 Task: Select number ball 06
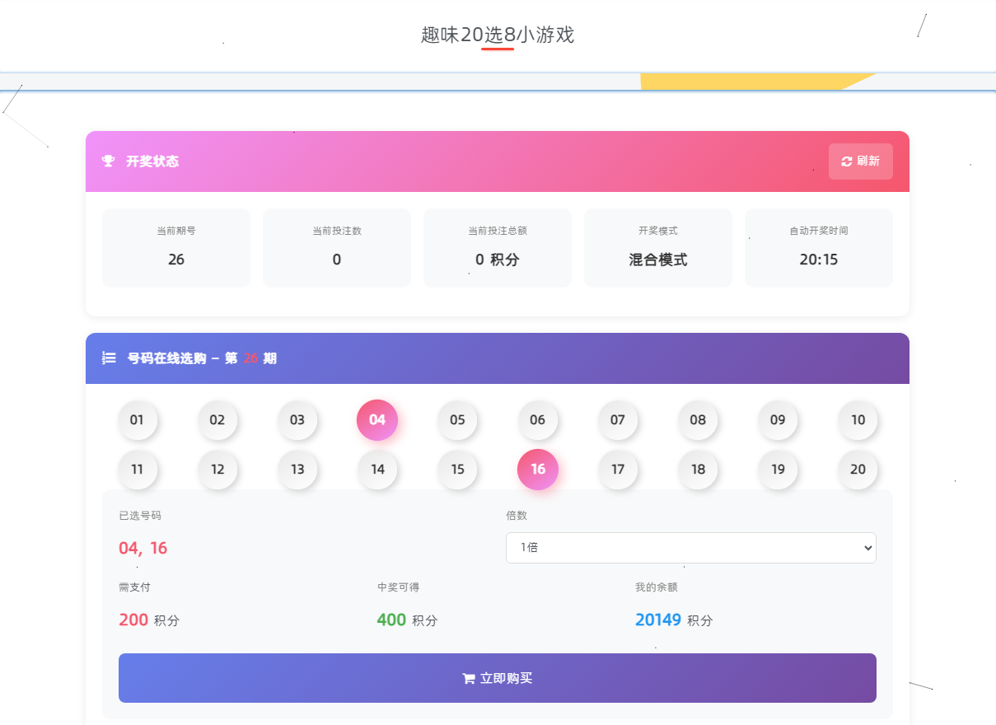tap(538, 420)
